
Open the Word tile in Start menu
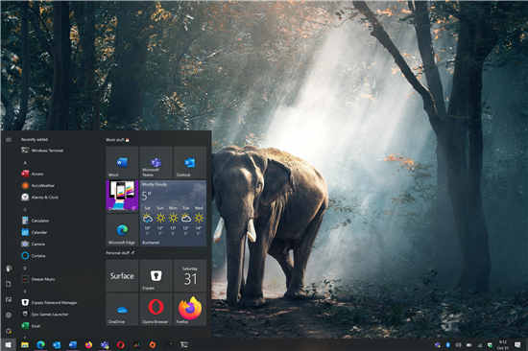pyautogui.click(x=122, y=162)
